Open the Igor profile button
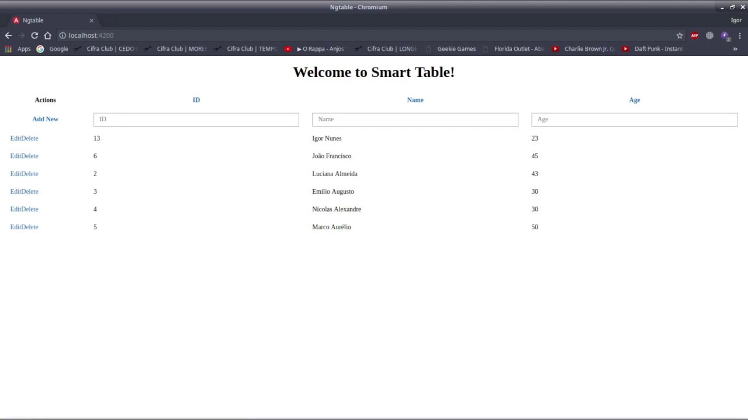Viewport: 748px width, 420px height. (x=736, y=20)
